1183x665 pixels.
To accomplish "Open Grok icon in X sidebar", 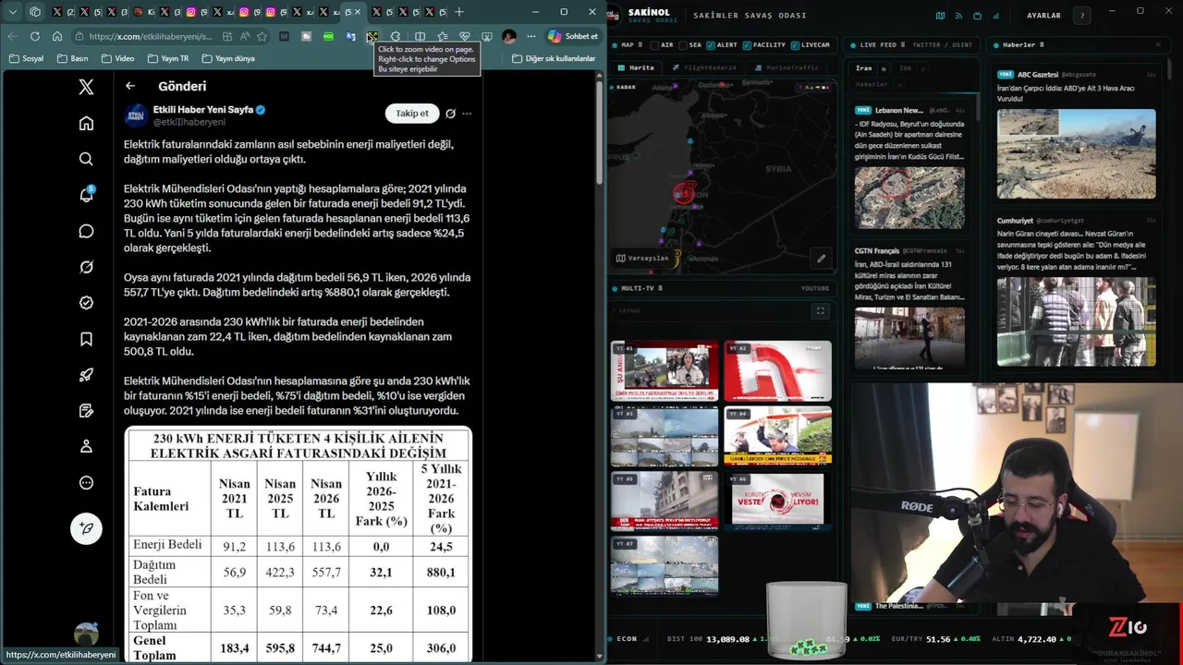I will (x=86, y=267).
